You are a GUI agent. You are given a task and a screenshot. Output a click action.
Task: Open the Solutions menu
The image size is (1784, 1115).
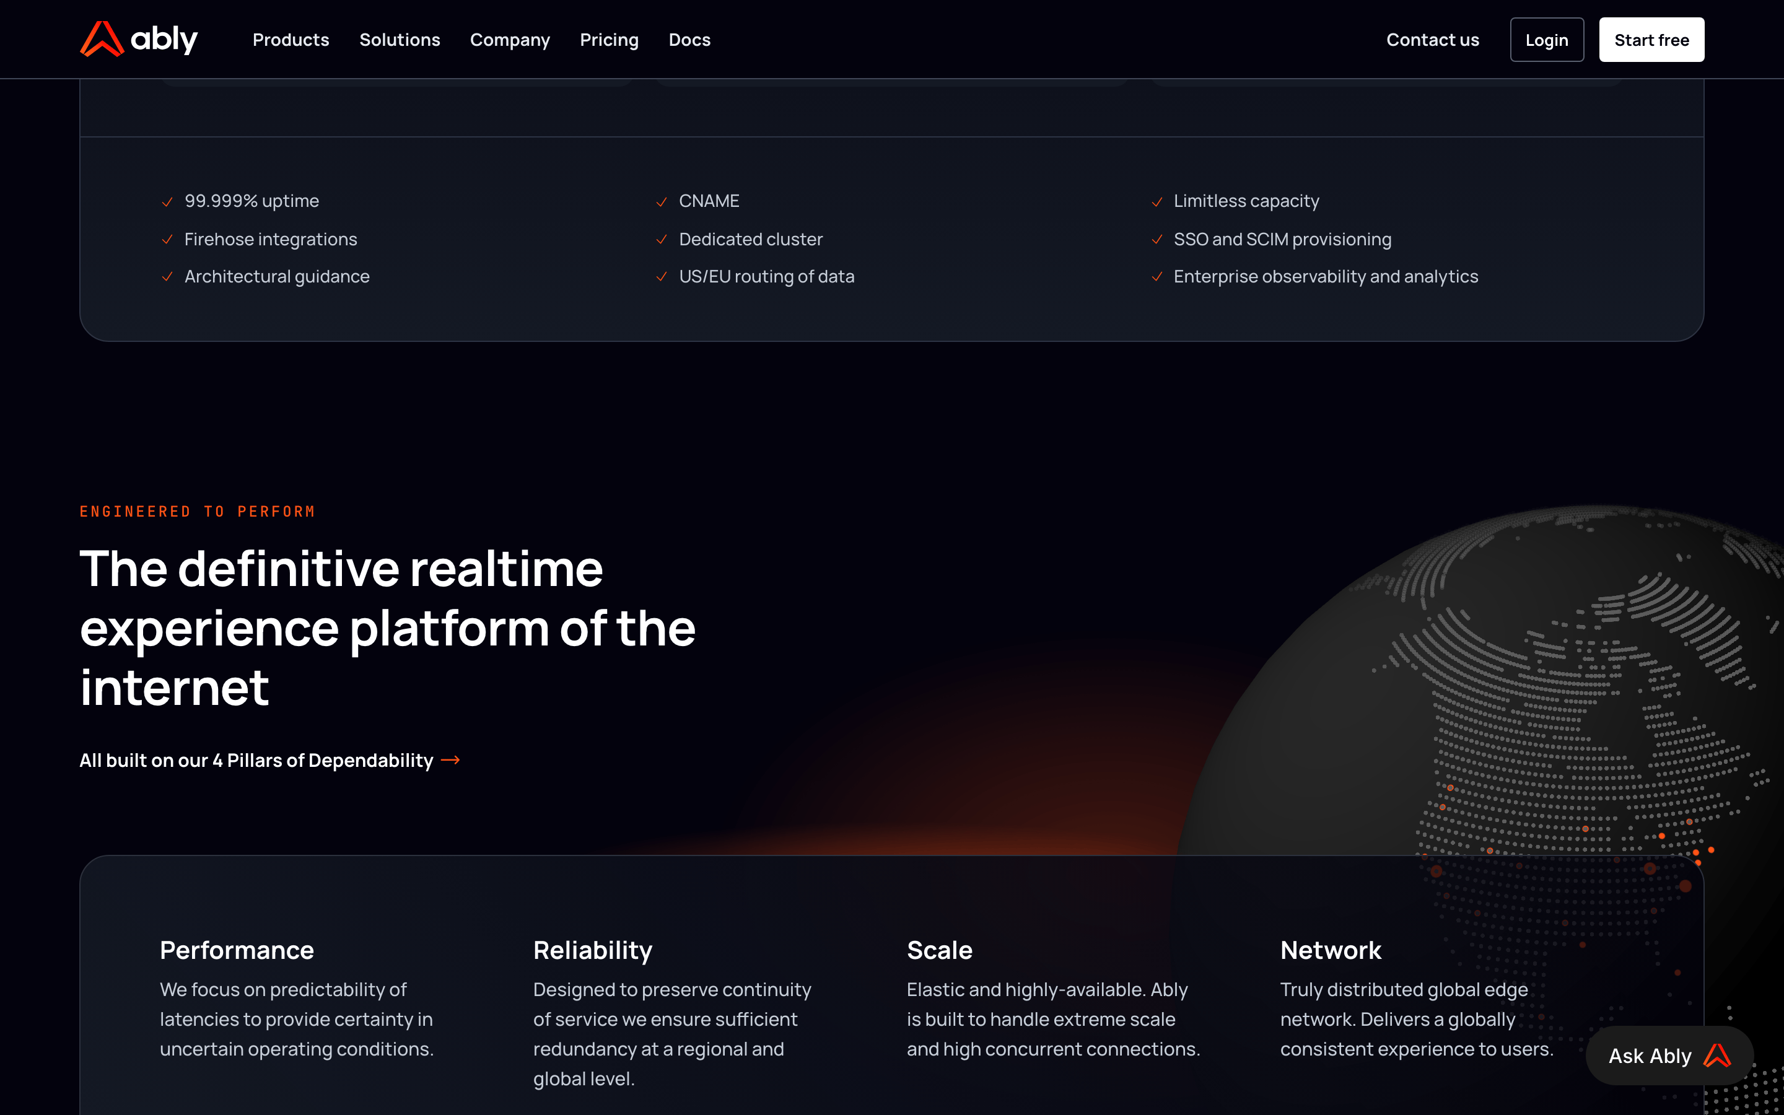[x=400, y=40]
